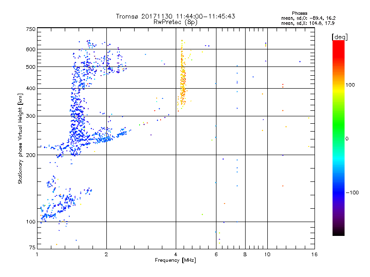Image resolution: width=370 pixels, height=277 pixels.
Task: Click the "Frequency [MHz]" x-axis label
Action: 175,260
